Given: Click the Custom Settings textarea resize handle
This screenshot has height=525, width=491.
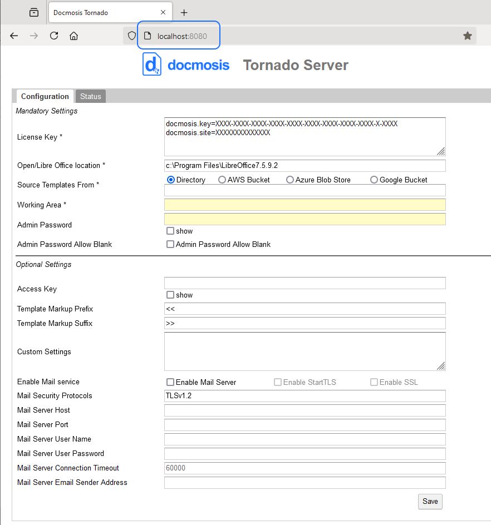Looking at the screenshot, I should (441, 366).
